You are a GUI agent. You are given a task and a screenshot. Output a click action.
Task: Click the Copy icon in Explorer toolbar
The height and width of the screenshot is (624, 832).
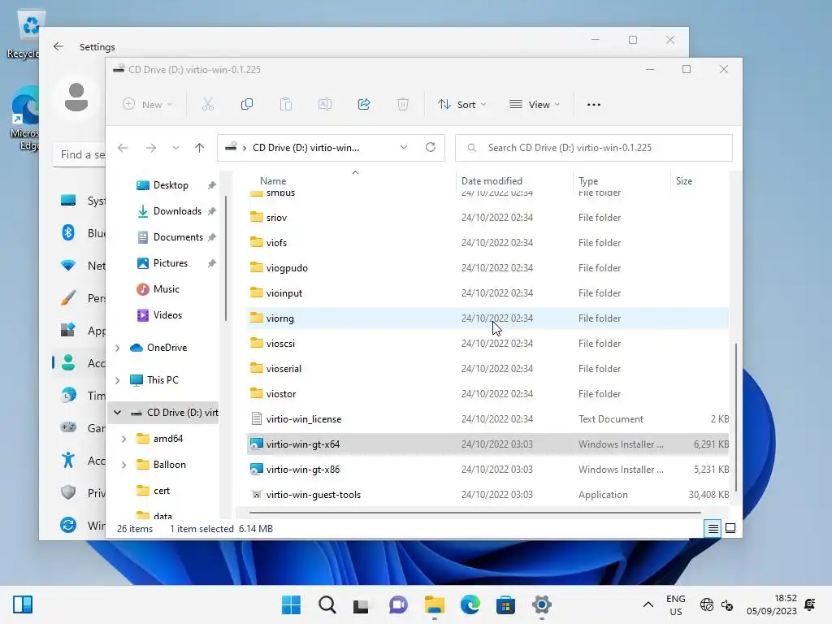coord(247,105)
